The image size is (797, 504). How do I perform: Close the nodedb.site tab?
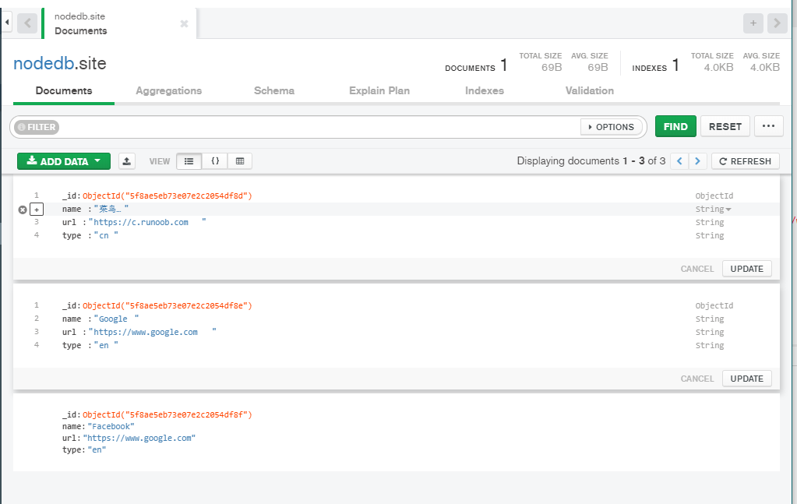click(184, 23)
